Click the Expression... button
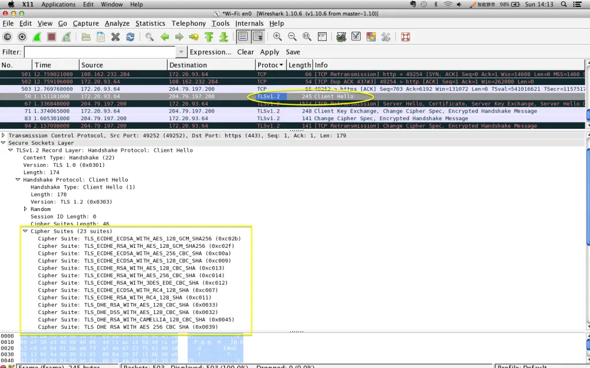 [210, 52]
